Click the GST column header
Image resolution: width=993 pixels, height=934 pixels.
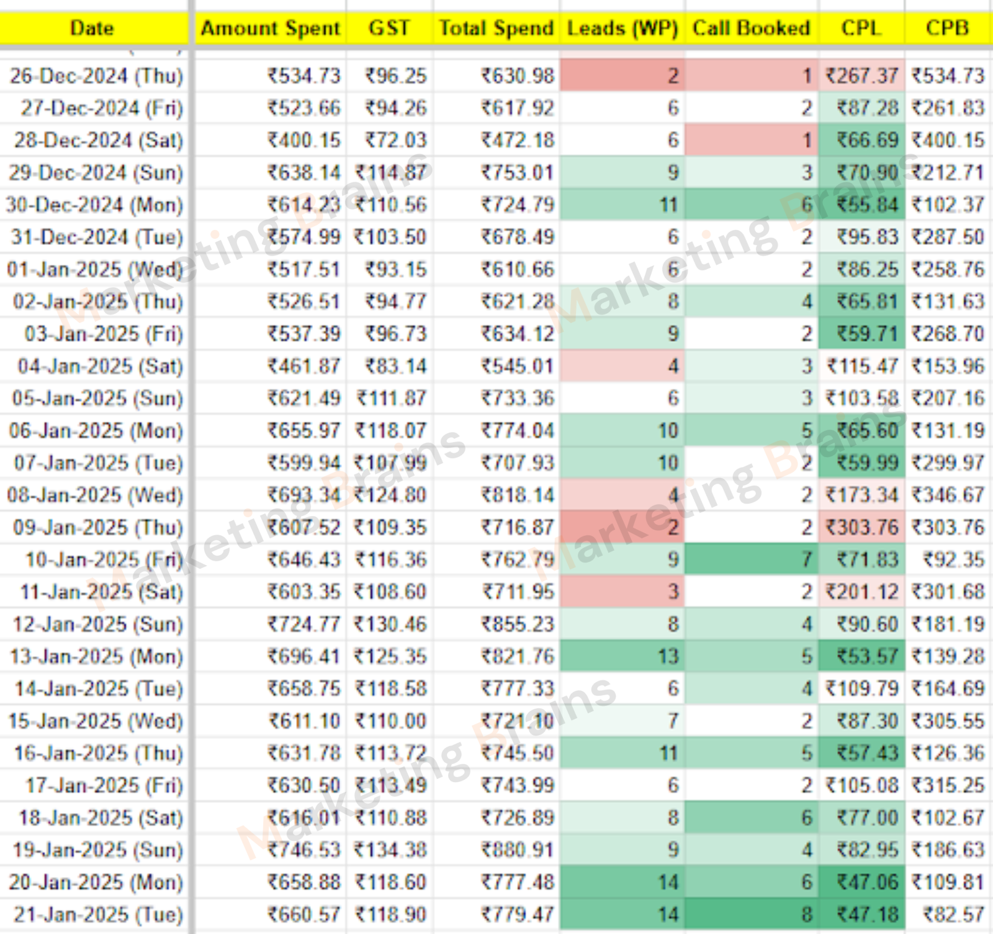[389, 29]
